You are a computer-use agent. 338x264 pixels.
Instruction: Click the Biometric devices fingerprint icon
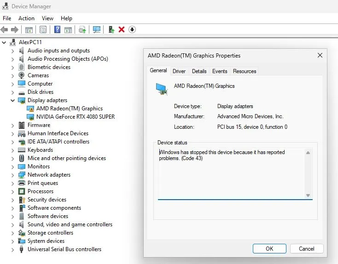21,67
